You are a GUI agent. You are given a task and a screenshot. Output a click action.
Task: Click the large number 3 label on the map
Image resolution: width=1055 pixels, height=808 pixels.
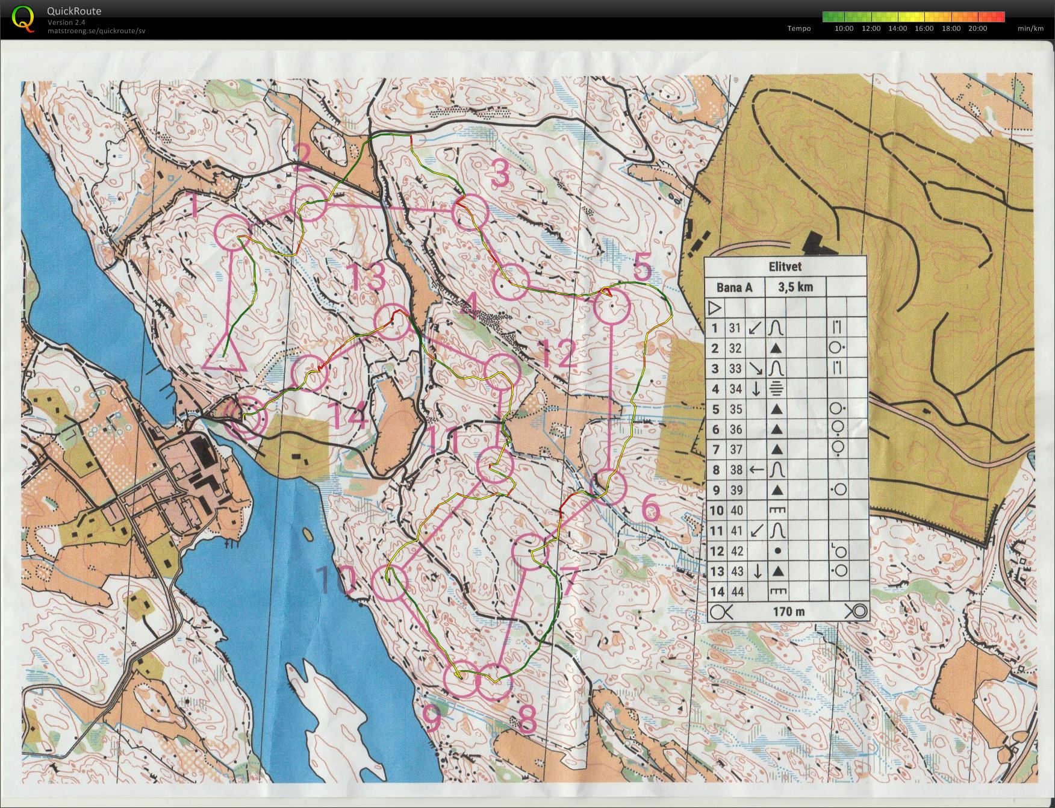point(501,174)
